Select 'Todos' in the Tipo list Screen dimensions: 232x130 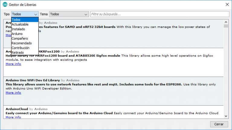(x=16, y=20)
